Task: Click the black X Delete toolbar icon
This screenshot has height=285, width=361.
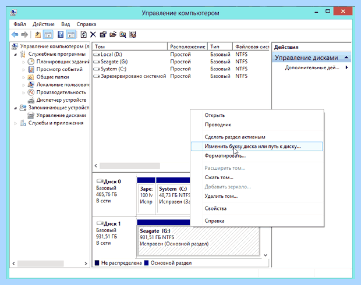Action: (x=93, y=35)
